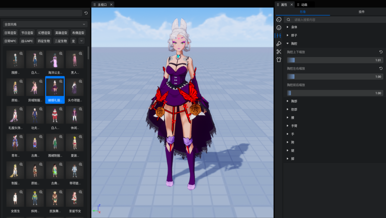
Task: Click the character list scrollbar
Action: 88,52
